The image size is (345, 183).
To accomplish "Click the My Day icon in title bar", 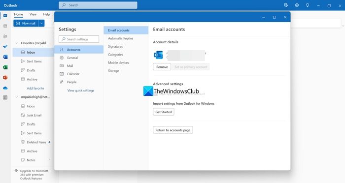I will pyautogui.click(x=286, y=5).
